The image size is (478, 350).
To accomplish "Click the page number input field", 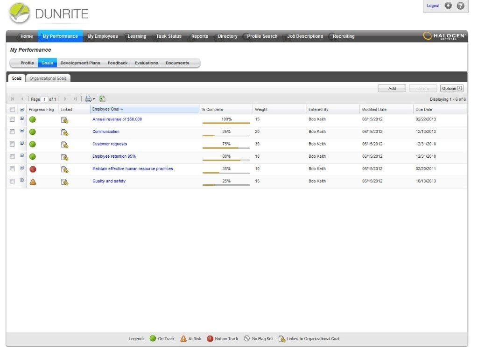I will 44,99.
